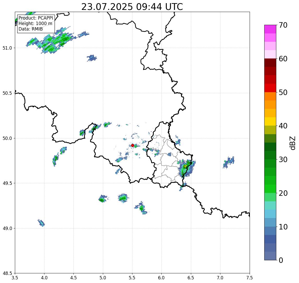Click longitude tick label 7.0
The image size is (299, 283).
click(x=220, y=278)
